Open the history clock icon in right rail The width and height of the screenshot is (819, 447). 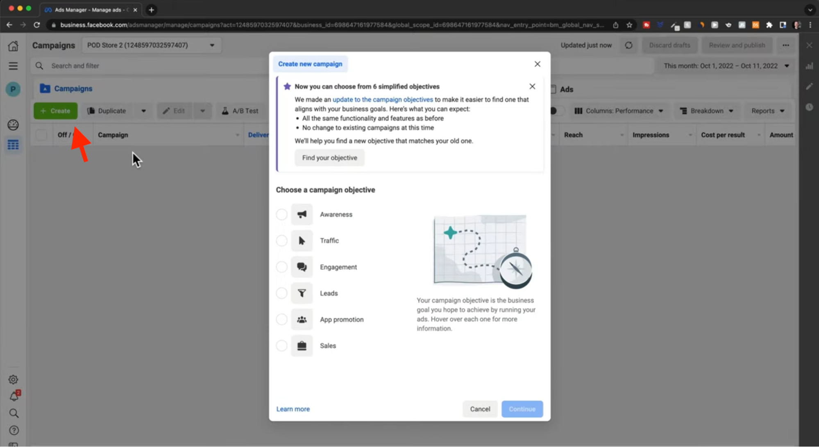click(x=809, y=107)
